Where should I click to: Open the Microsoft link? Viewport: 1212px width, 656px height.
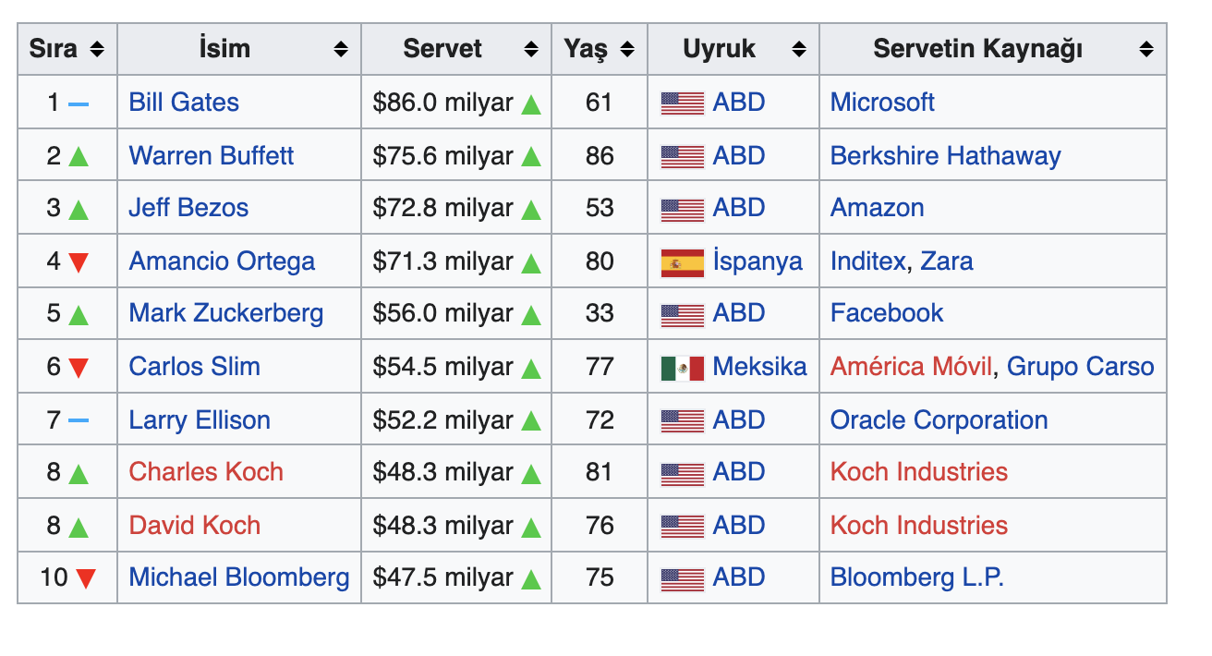coord(882,103)
